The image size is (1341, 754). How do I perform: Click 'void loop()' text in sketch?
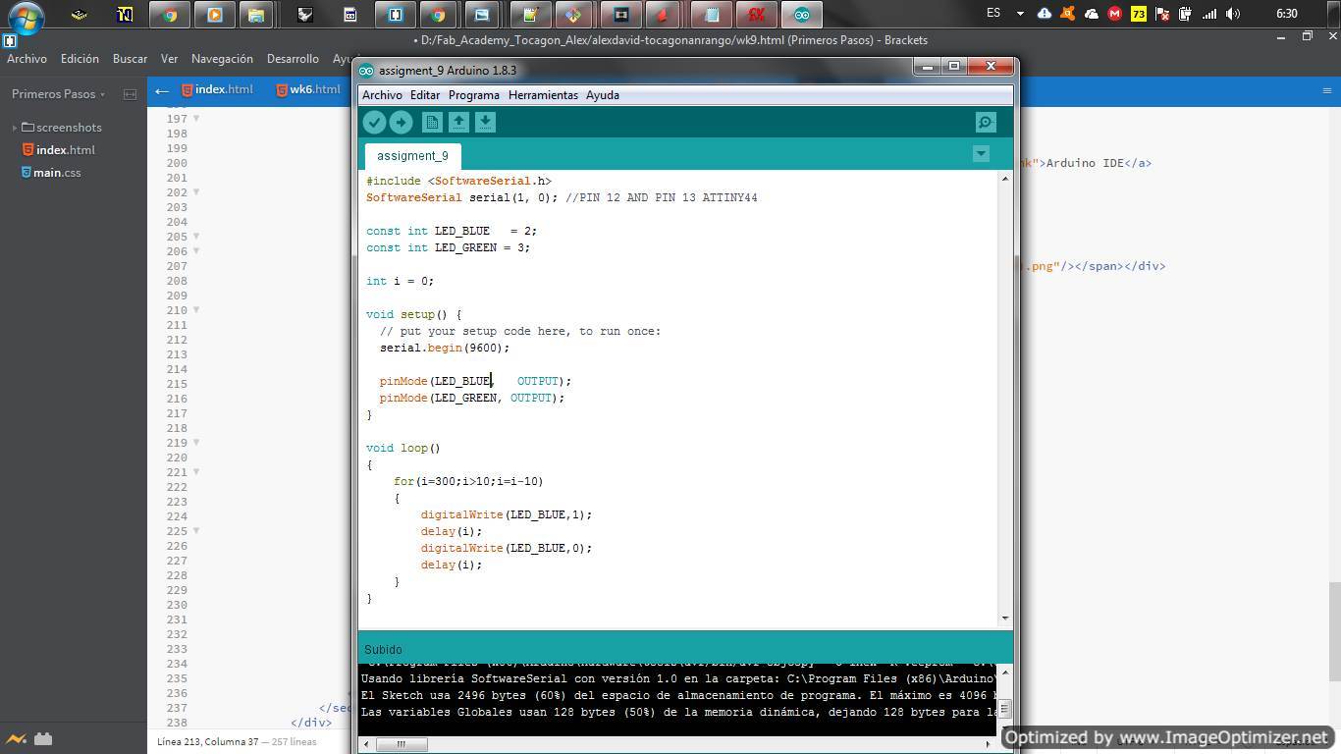[403, 448]
